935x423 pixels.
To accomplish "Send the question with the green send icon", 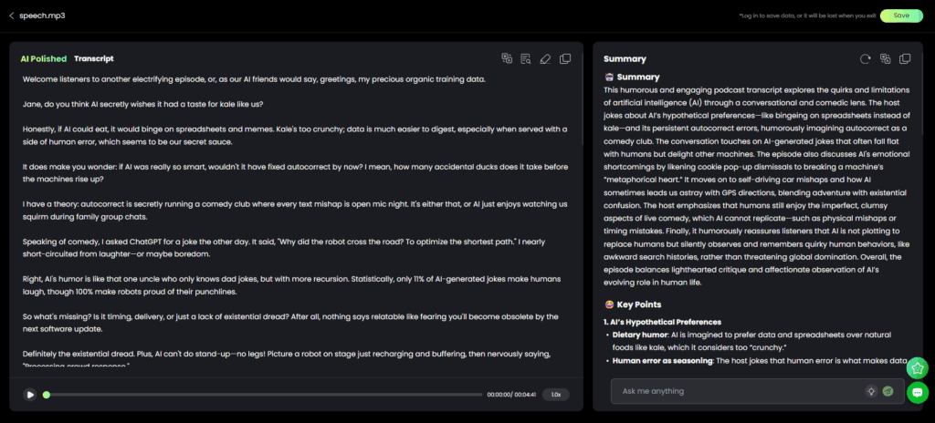I will (888, 391).
